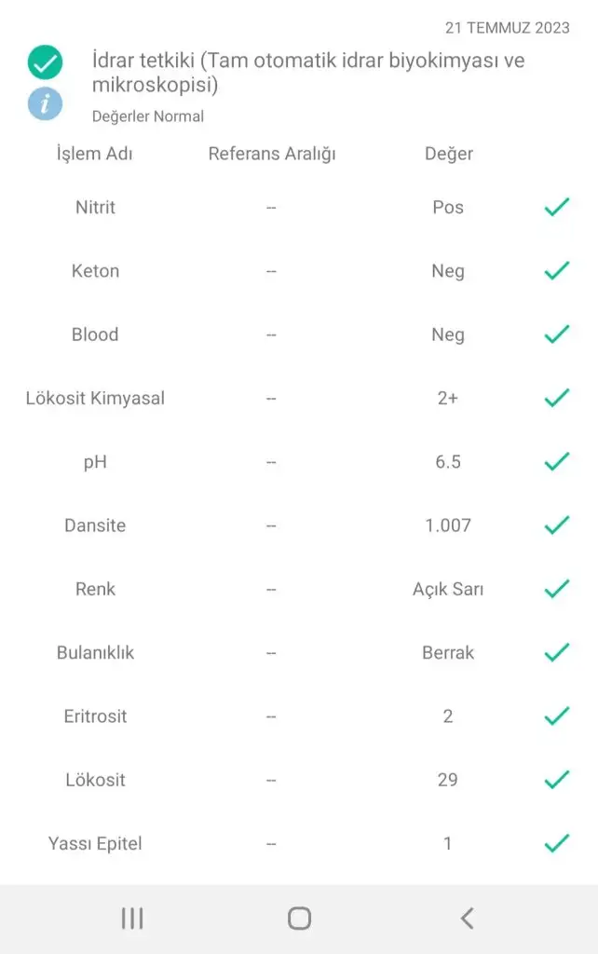The width and height of the screenshot is (598, 954).
Task: Tap the checkmark beside Dansite value
Action: tap(556, 525)
